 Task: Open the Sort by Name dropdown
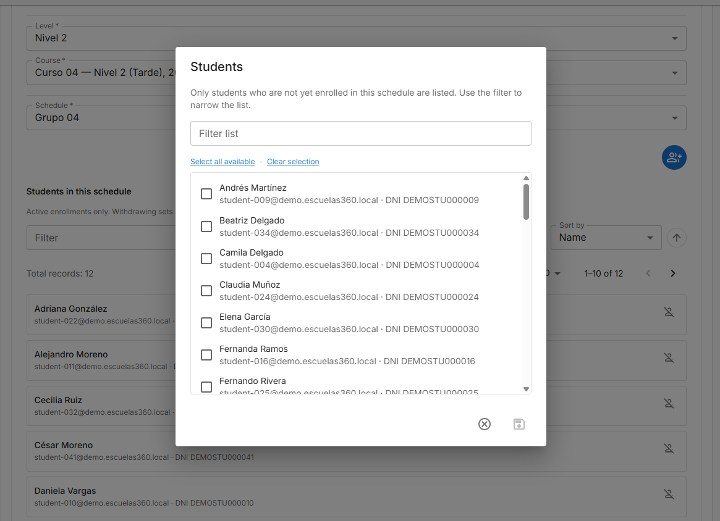coord(606,238)
